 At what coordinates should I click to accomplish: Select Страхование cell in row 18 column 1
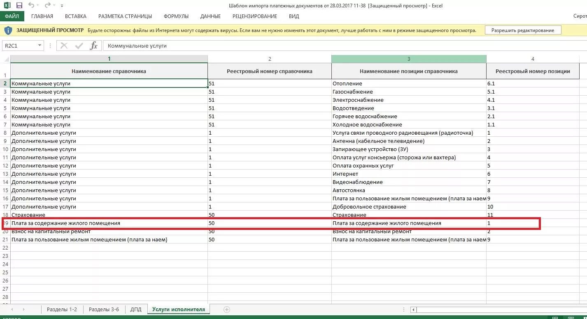coord(109,215)
